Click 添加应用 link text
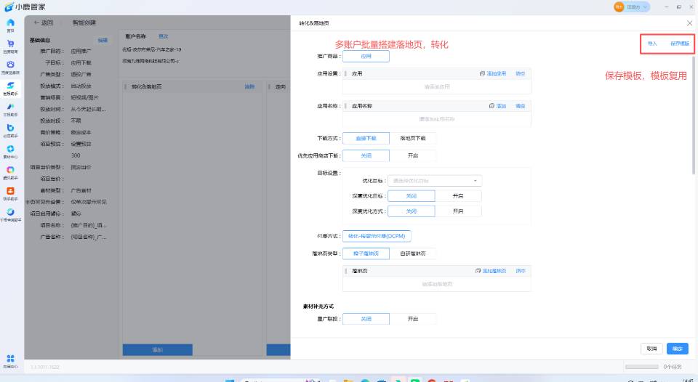Screen dimensions: 698x382 click(x=497, y=73)
